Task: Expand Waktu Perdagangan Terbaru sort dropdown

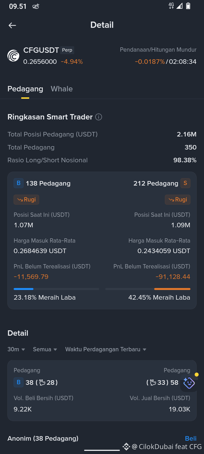Action: click(x=106, y=349)
